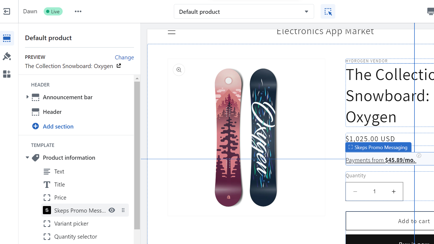The height and width of the screenshot is (244, 434).
Task: Click the Dawn theme name
Action: (x=30, y=11)
